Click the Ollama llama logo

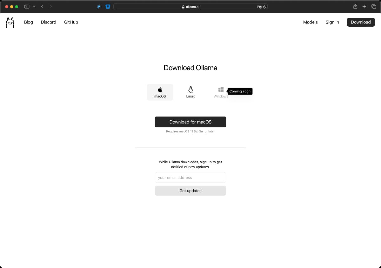click(x=10, y=23)
